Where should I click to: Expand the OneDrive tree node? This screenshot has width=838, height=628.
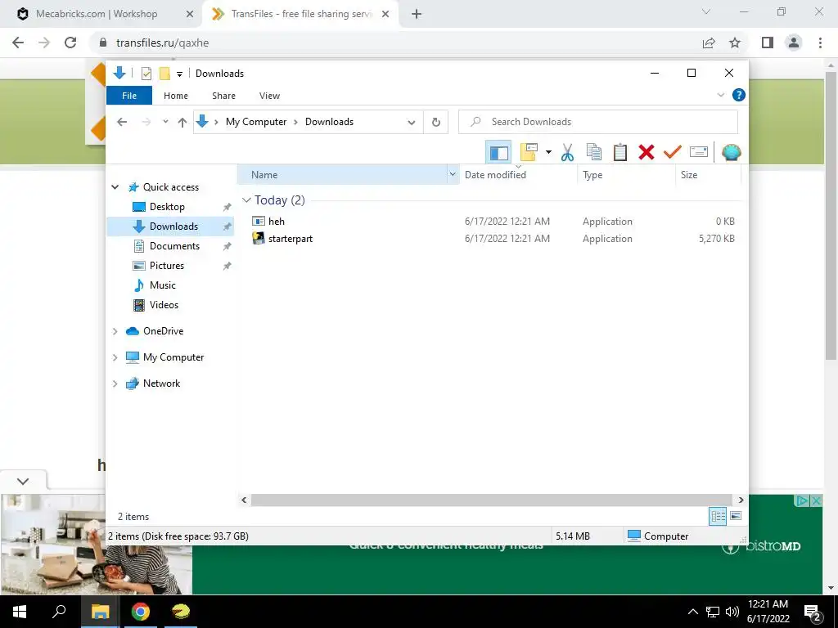pos(115,332)
